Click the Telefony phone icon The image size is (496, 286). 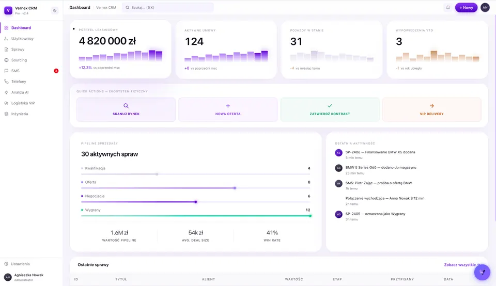[x=6, y=82]
